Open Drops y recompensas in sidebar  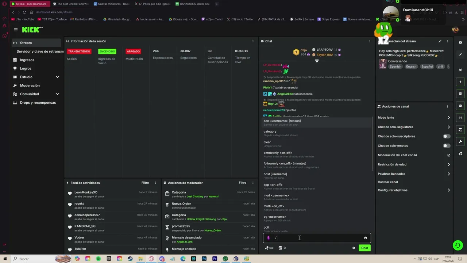pos(36,103)
